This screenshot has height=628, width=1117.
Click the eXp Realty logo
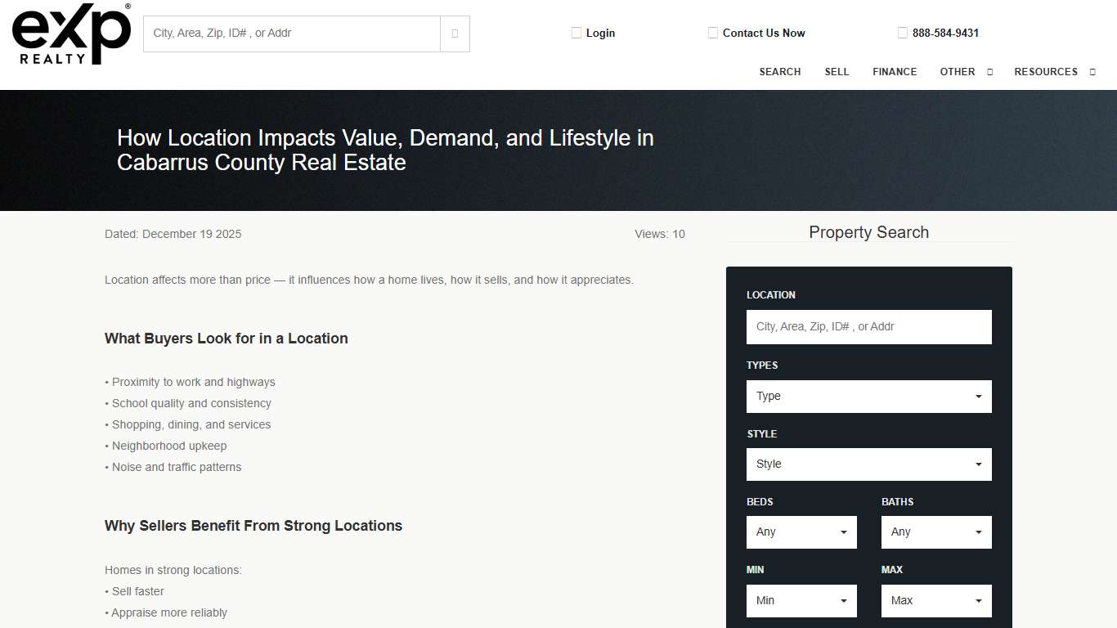pyautogui.click(x=70, y=34)
